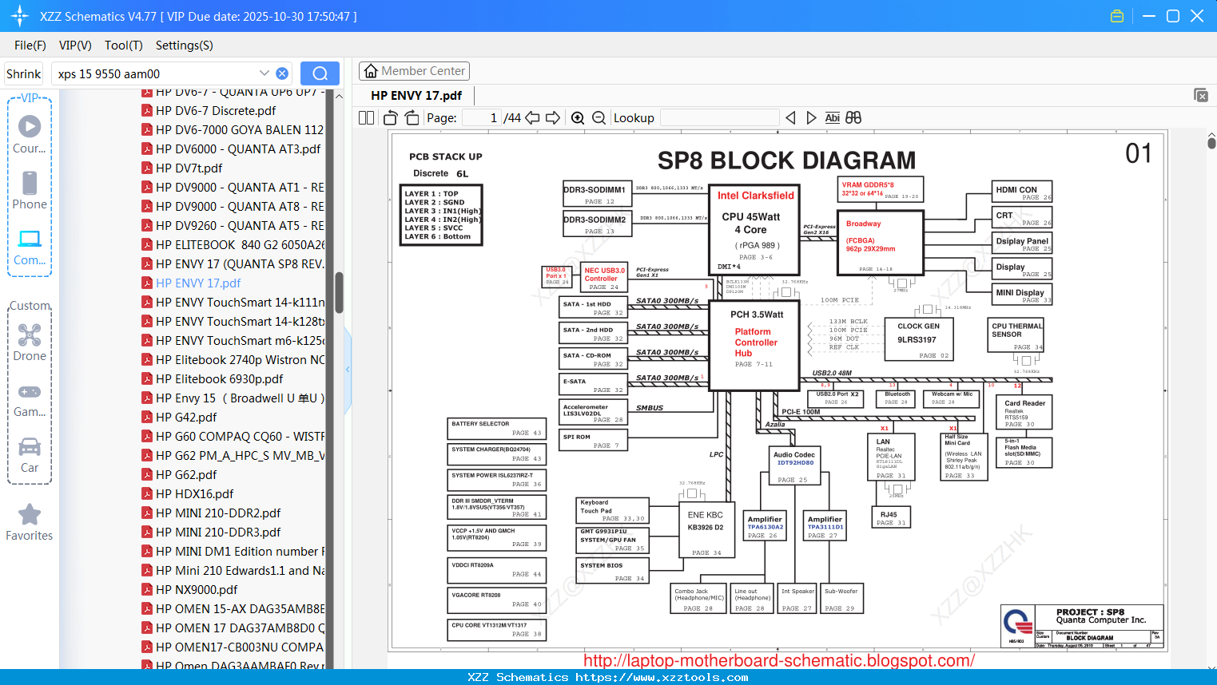The height and width of the screenshot is (685, 1217).
Task: Open HP Elitebook 2740p Wistron file
Action: pyautogui.click(x=240, y=360)
